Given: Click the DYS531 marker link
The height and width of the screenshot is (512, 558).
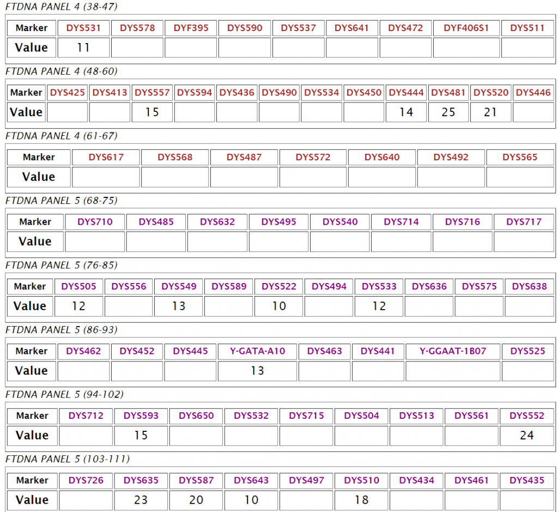Looking at the screenshot, I should pyautogui.click(x=83, y=28).
